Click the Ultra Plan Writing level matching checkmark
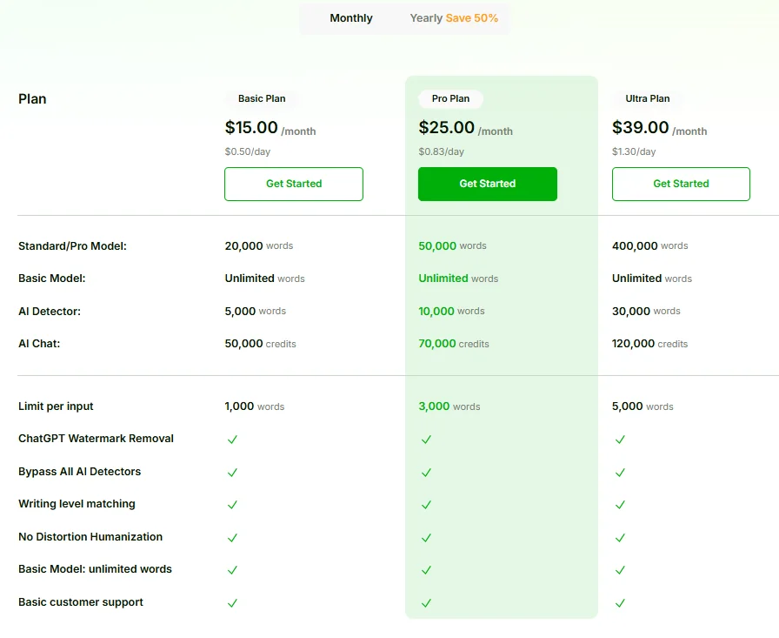This screenshot has height=638, width=779. 620,505
